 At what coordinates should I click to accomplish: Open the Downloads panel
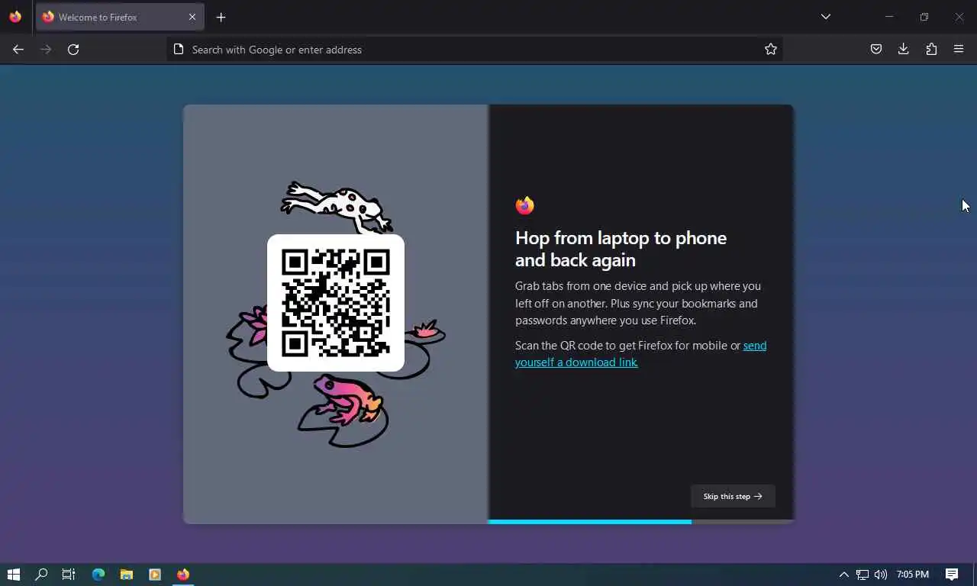pyautogui.click(x=904, y=49)
